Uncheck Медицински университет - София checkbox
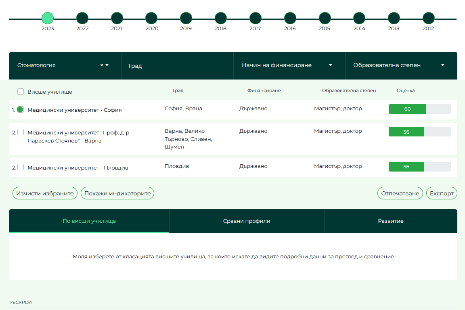This screenshot has width=465, height=310. pyautogui.click(x=21, y=109)
